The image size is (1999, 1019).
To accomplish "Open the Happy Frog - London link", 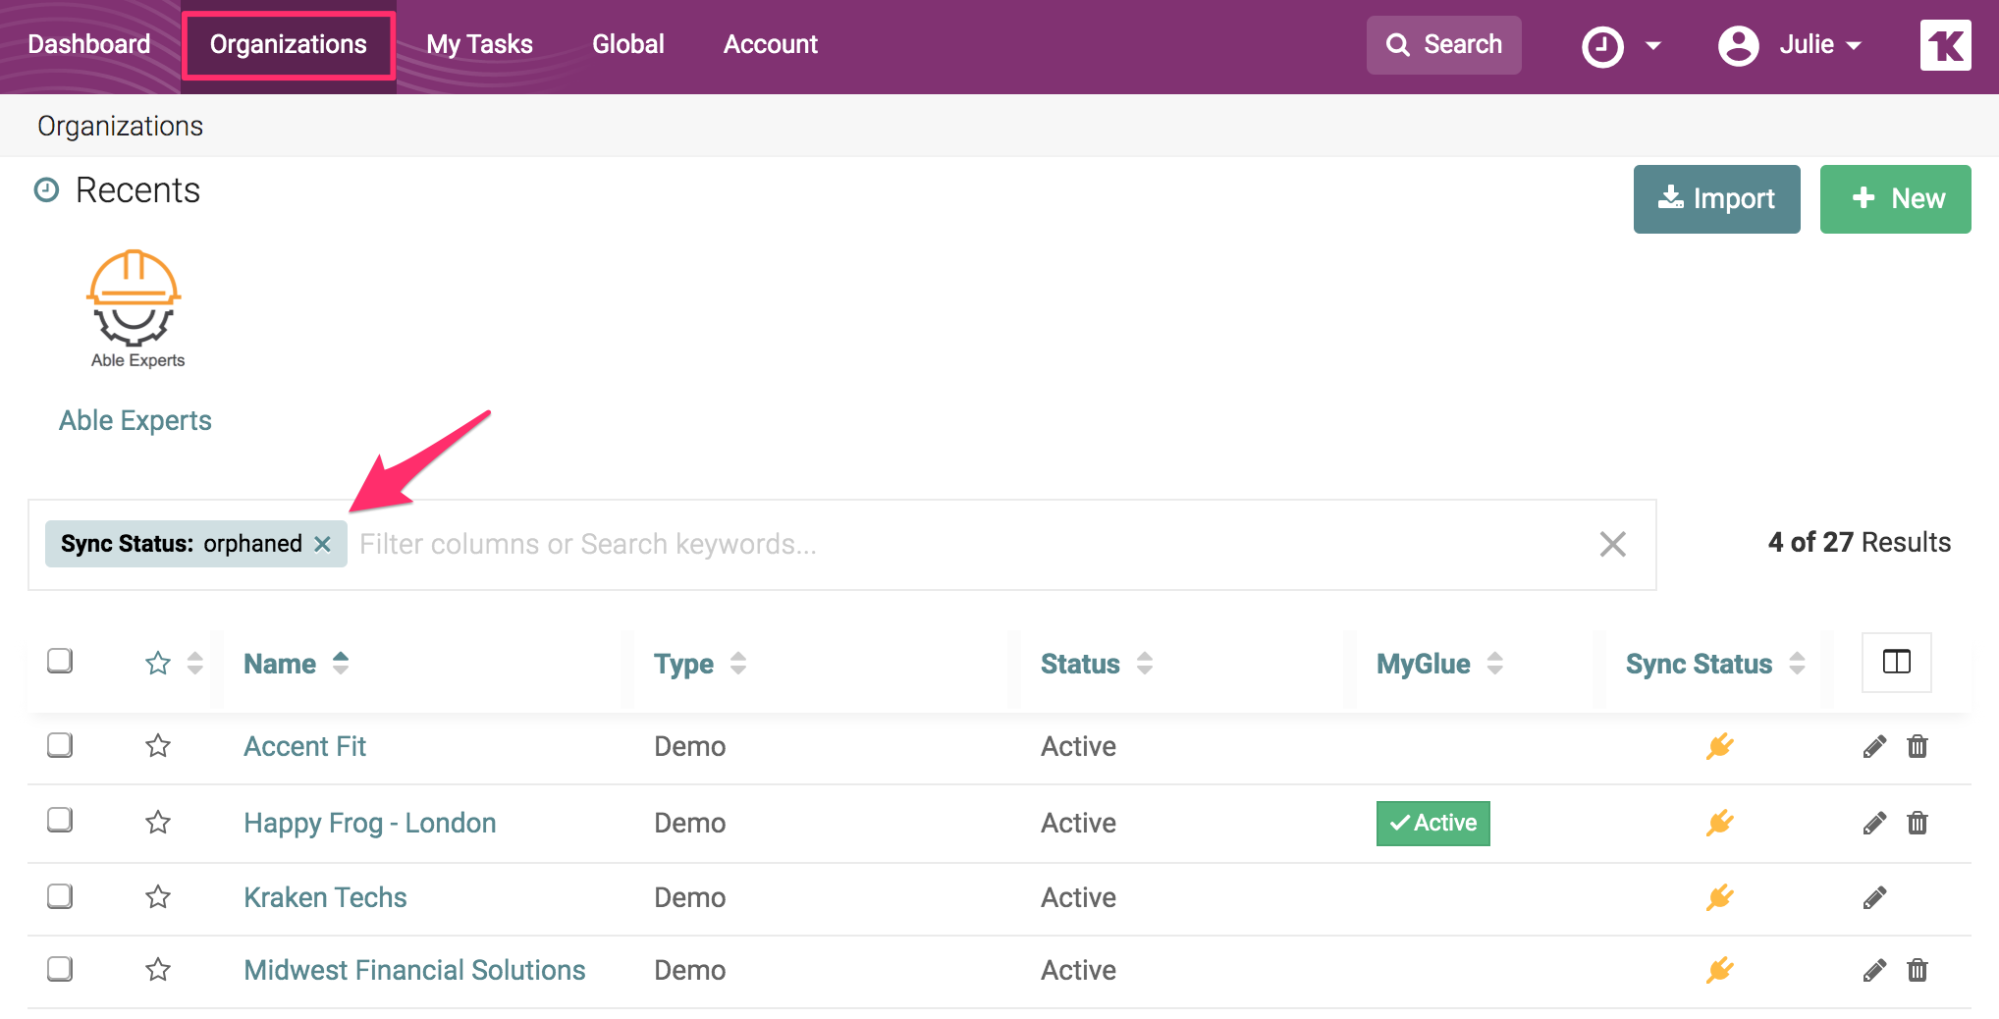I will click(x=370, y=823).
